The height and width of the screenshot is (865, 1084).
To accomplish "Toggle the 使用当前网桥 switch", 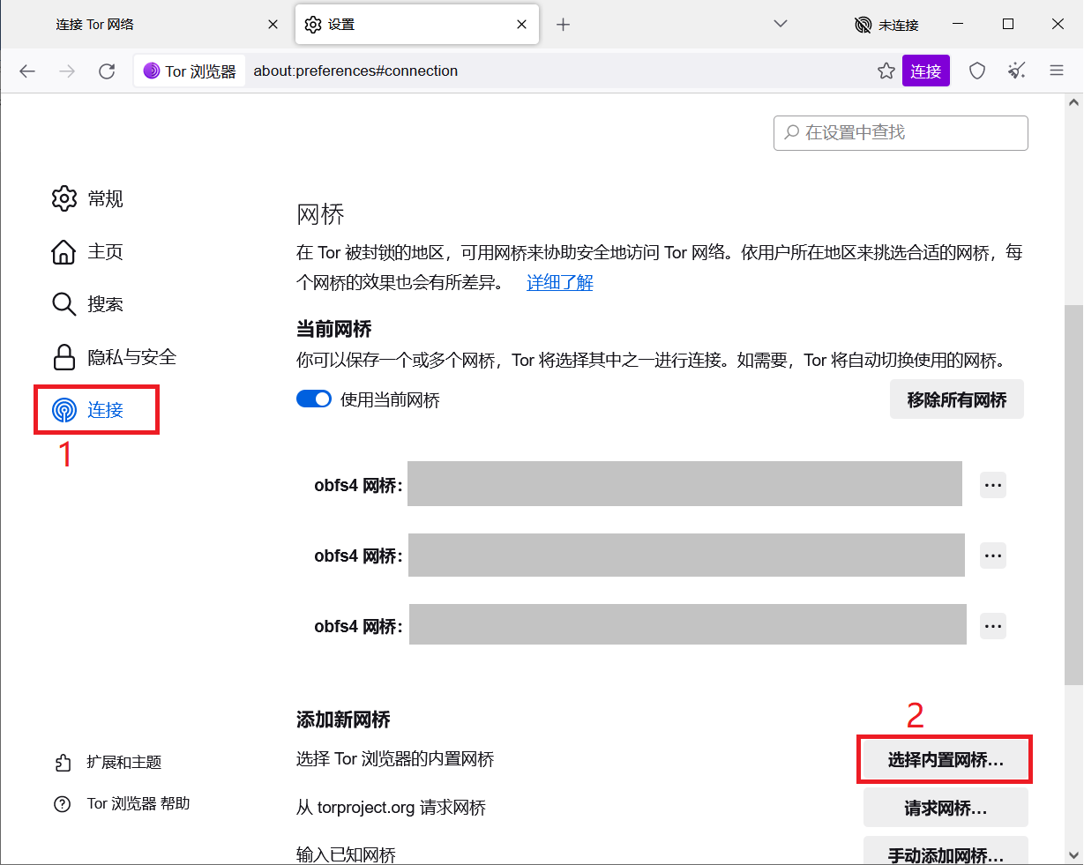I will pyautogui.click(x=313, y=399).
